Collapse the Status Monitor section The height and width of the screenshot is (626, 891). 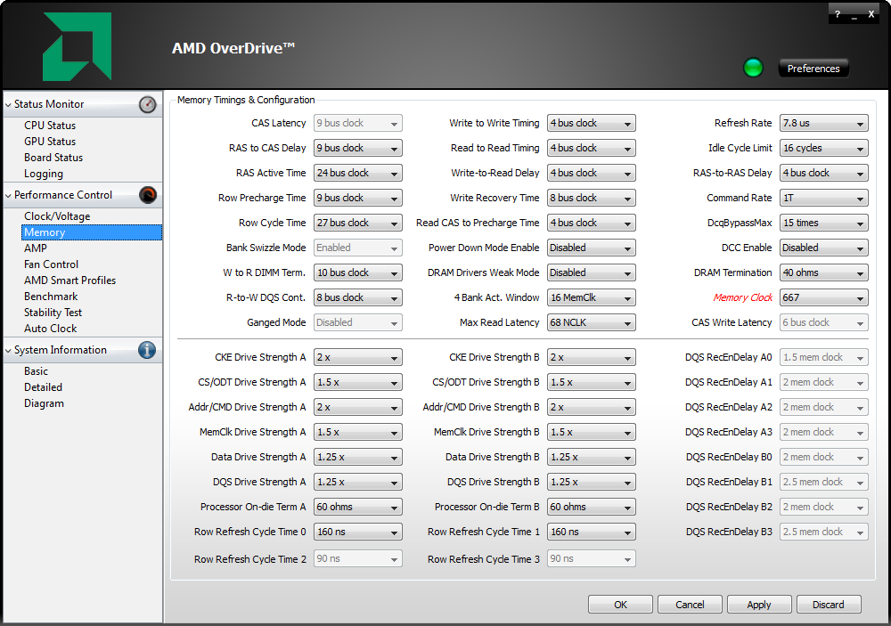click(x=8, y=104)
